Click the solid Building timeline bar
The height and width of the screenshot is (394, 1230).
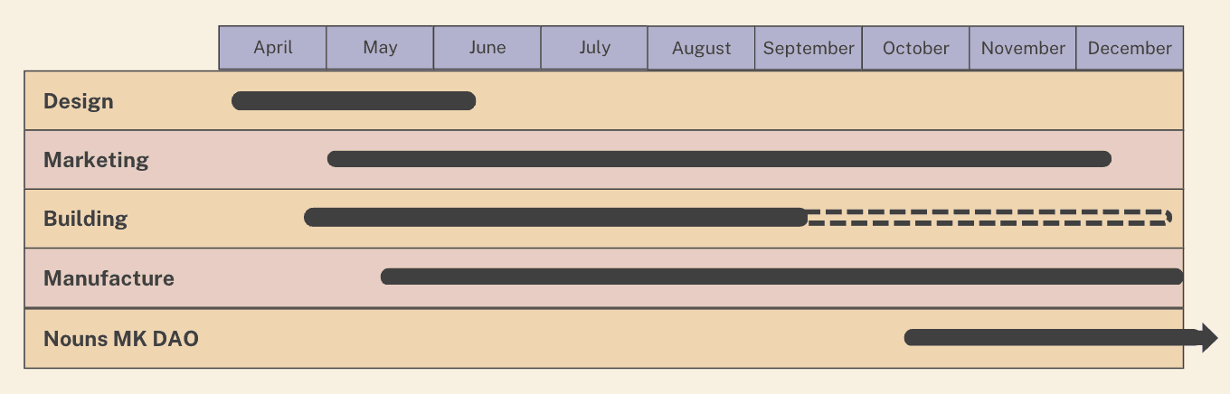coord(555,217)
